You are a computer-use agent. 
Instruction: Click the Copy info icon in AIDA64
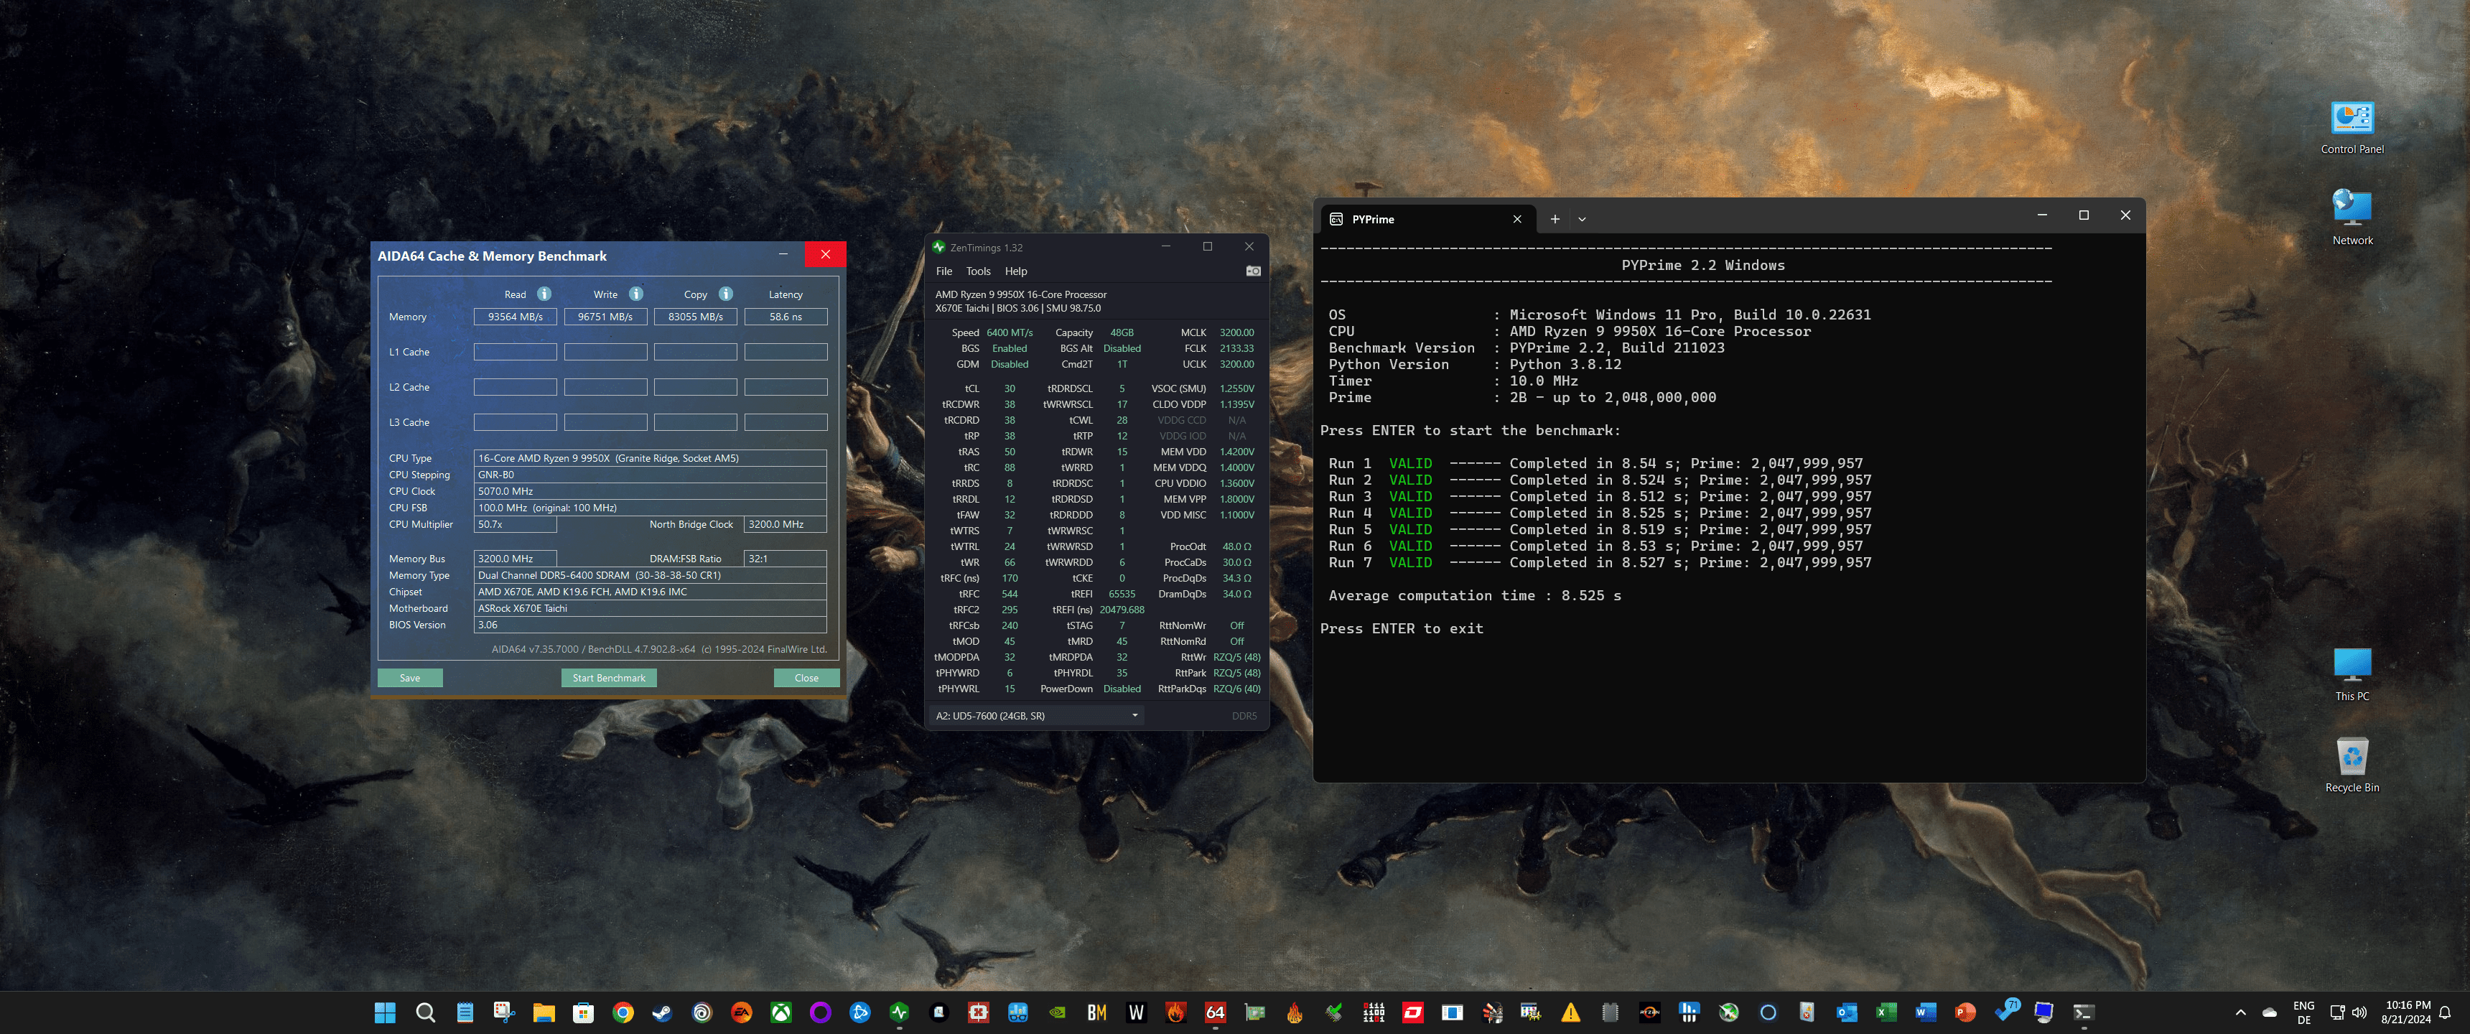[726, 294]
